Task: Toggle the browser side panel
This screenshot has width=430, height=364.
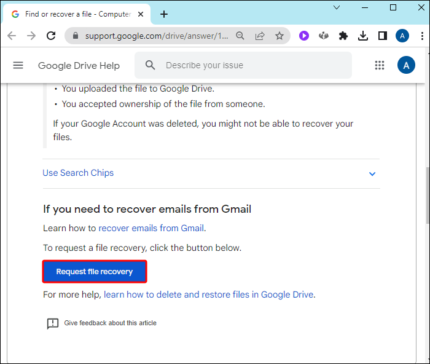Action: point(383,36)
